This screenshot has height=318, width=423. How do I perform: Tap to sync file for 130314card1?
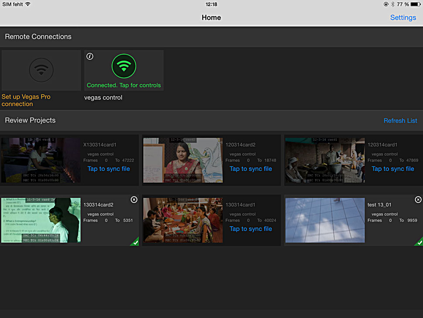(x=251, y=228)
